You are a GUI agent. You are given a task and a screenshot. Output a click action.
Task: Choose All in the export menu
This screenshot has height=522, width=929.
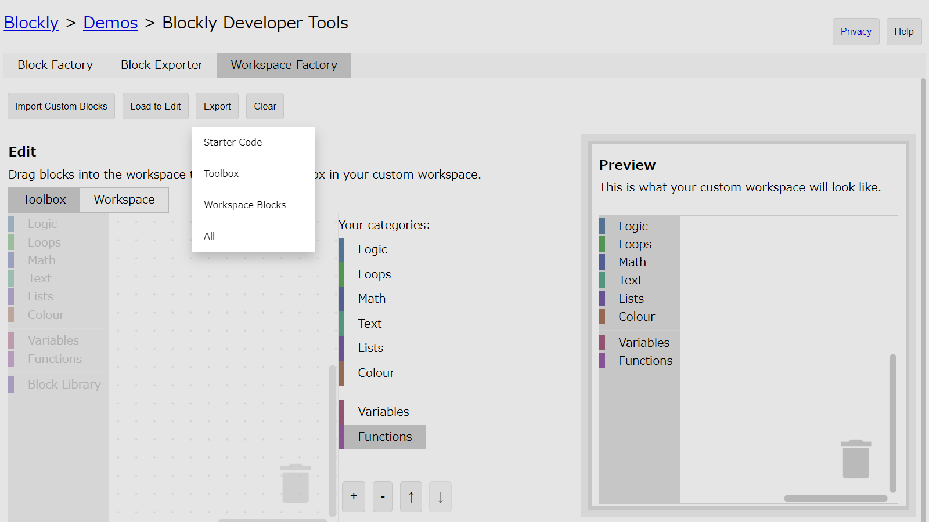(x=210, y=236)
